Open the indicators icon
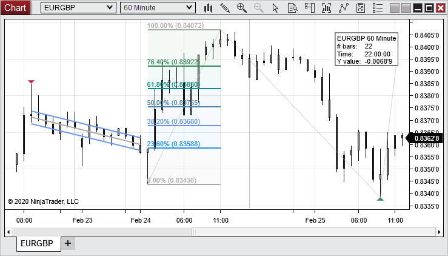The image size is (448, 256). pyautogui.click(x=327, y=8)
